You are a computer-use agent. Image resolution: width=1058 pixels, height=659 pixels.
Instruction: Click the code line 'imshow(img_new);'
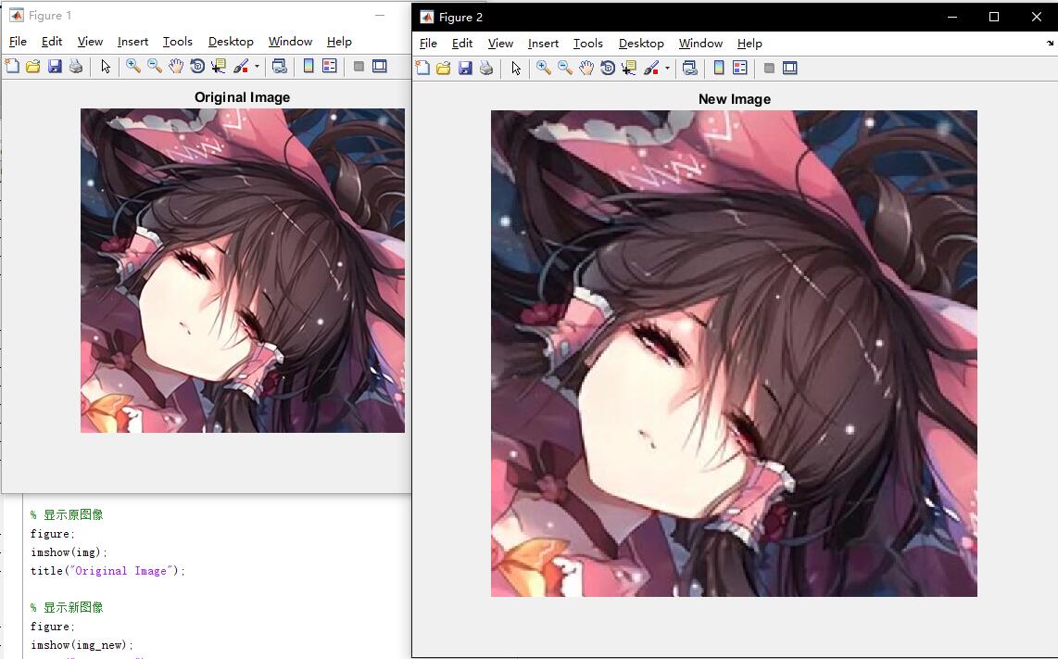[82, 645]
